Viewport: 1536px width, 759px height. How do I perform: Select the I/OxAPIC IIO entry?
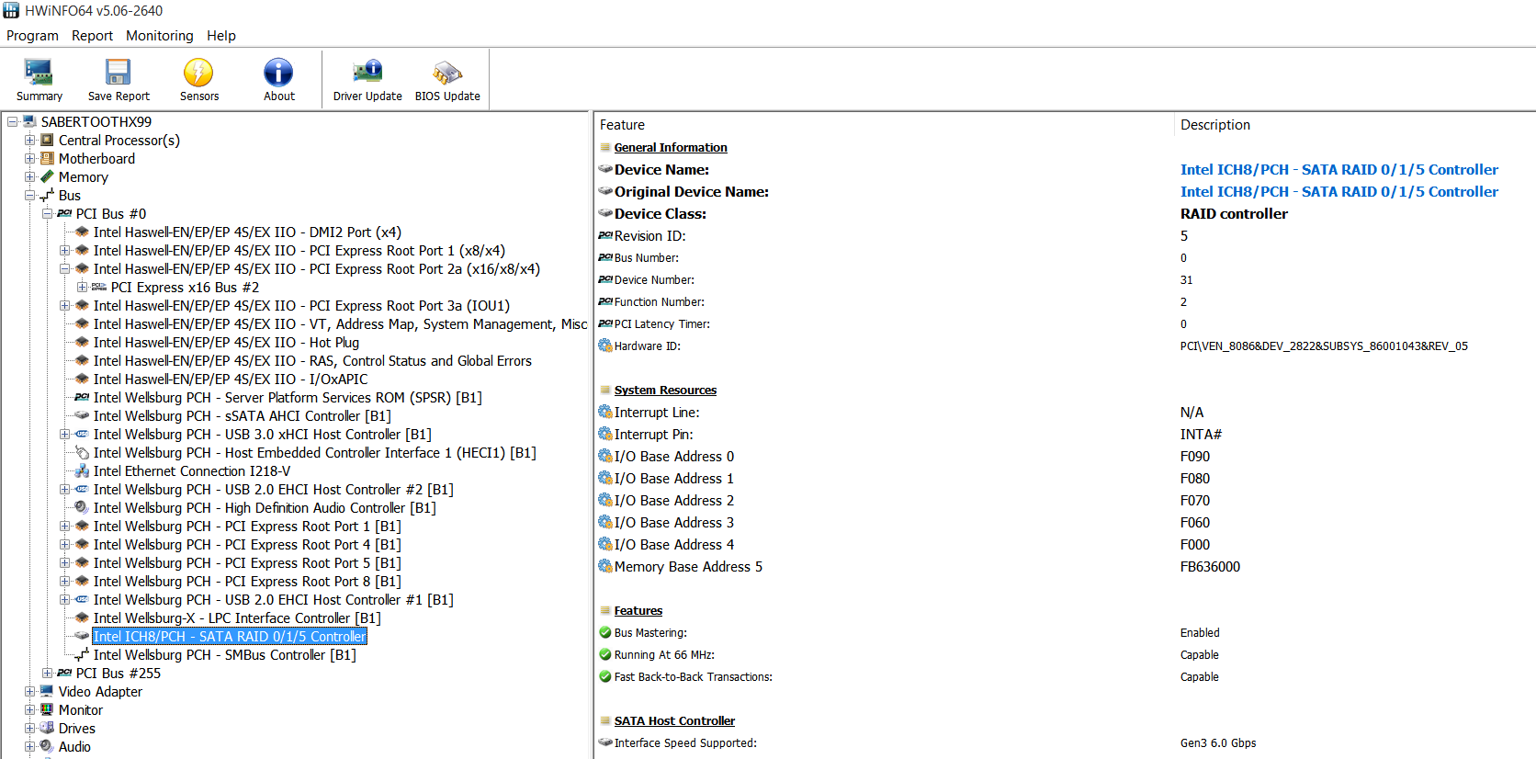pyautogui.click(x=231, y=379)
